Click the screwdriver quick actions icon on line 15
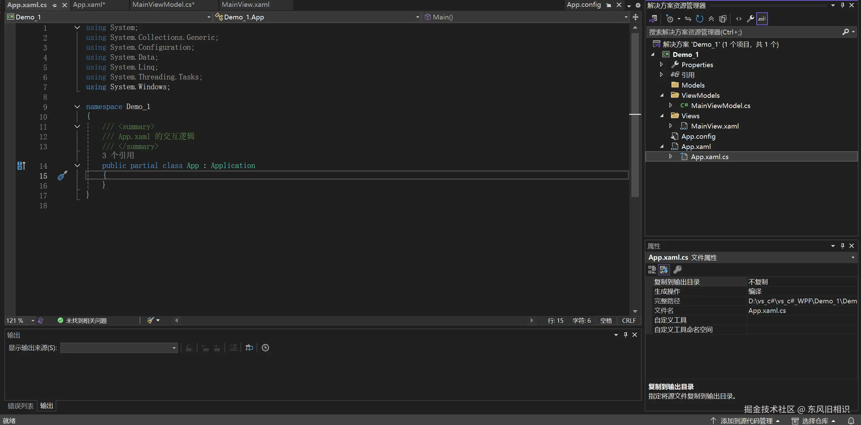Viewport: 861px width, 425px height. 62,176
